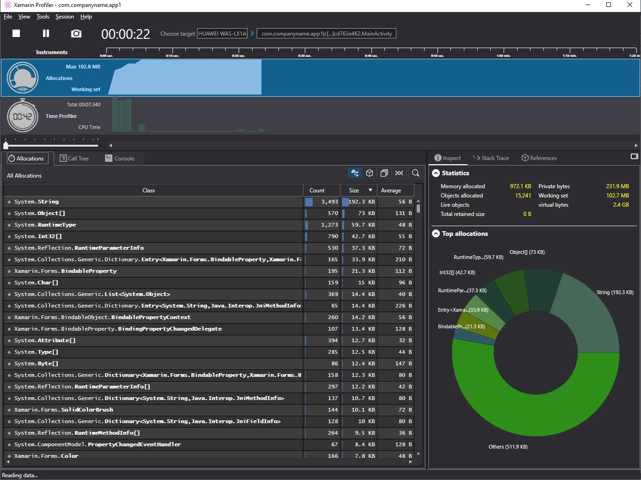
Task: Select the HUAWEI WAS-LX1A target device
Action: [222, 33]
